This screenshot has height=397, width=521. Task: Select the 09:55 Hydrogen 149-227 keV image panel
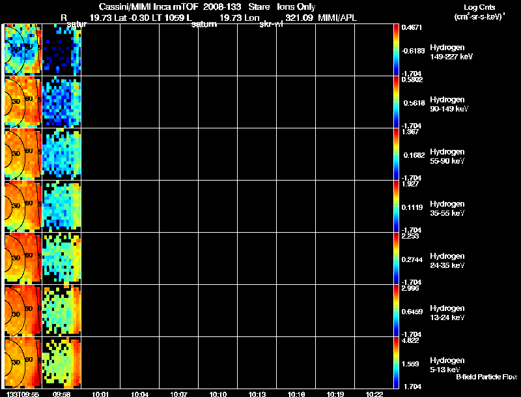click(x=23, y=50)
